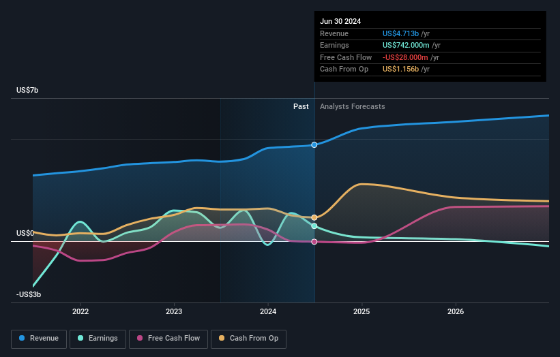Click the Analysts Forecasts label

coord(352,107)
